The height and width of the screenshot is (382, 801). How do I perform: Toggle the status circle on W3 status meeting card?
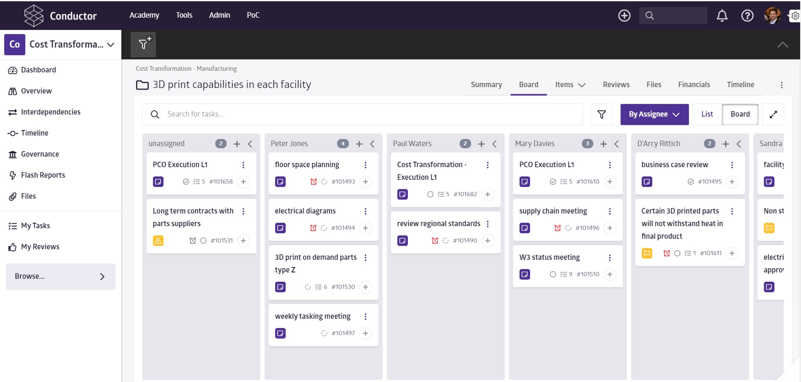[x=554, y=274]
